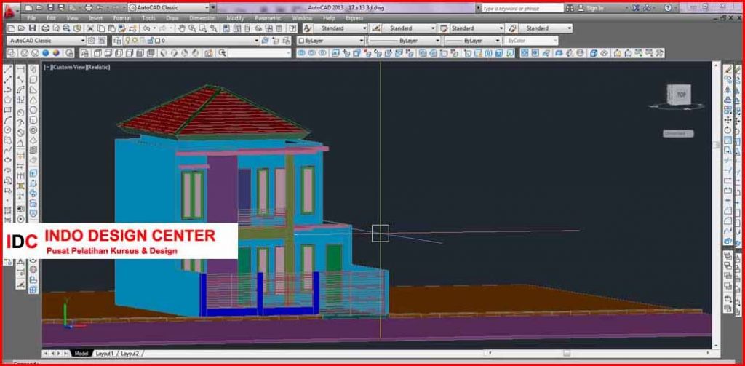Open the File menu
The image size is (745, 366).
coord(31,18)
